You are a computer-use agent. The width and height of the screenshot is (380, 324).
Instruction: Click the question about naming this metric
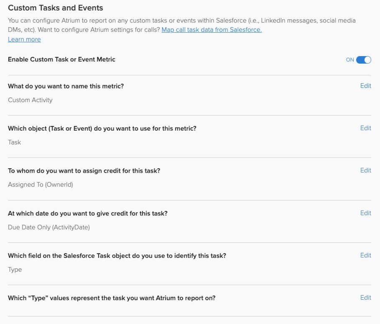[x=66, y=86]
